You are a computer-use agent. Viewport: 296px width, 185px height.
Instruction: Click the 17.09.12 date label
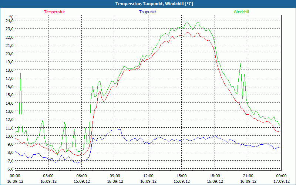(282, 181)
